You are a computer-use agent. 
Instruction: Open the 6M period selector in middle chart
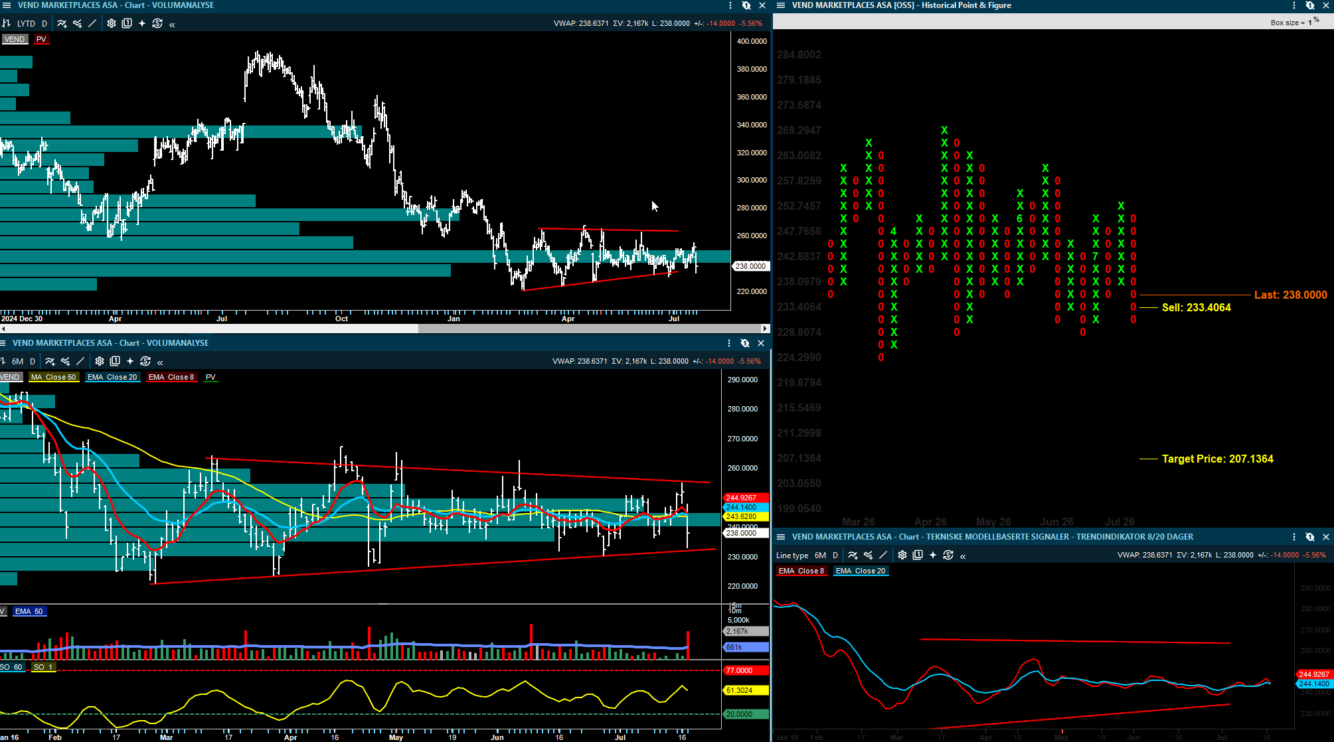(x=18, y=361)
